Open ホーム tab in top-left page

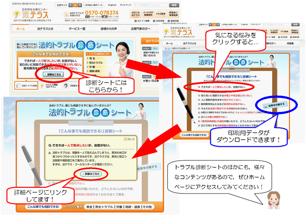click(x=21, y=29)
